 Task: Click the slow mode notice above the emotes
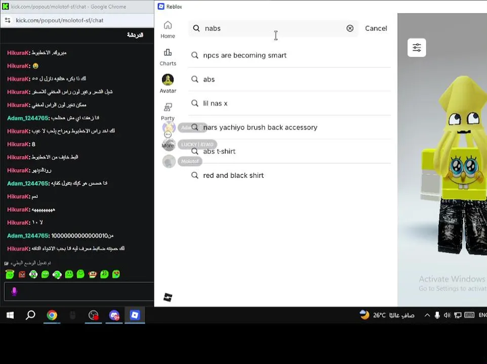point(28,263)
